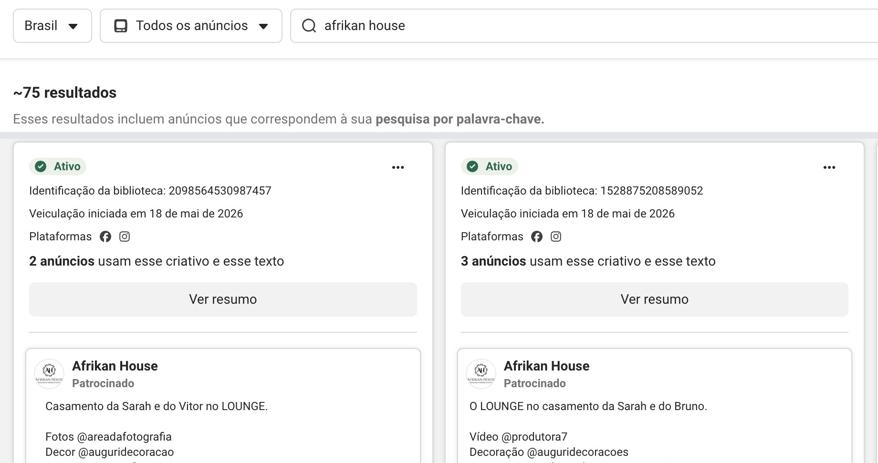Click the ad category icon beside Todos os anúncios

121,26
